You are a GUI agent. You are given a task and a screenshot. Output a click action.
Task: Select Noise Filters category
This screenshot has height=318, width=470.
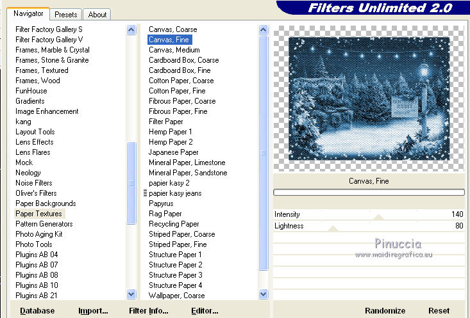pos(34,183)
